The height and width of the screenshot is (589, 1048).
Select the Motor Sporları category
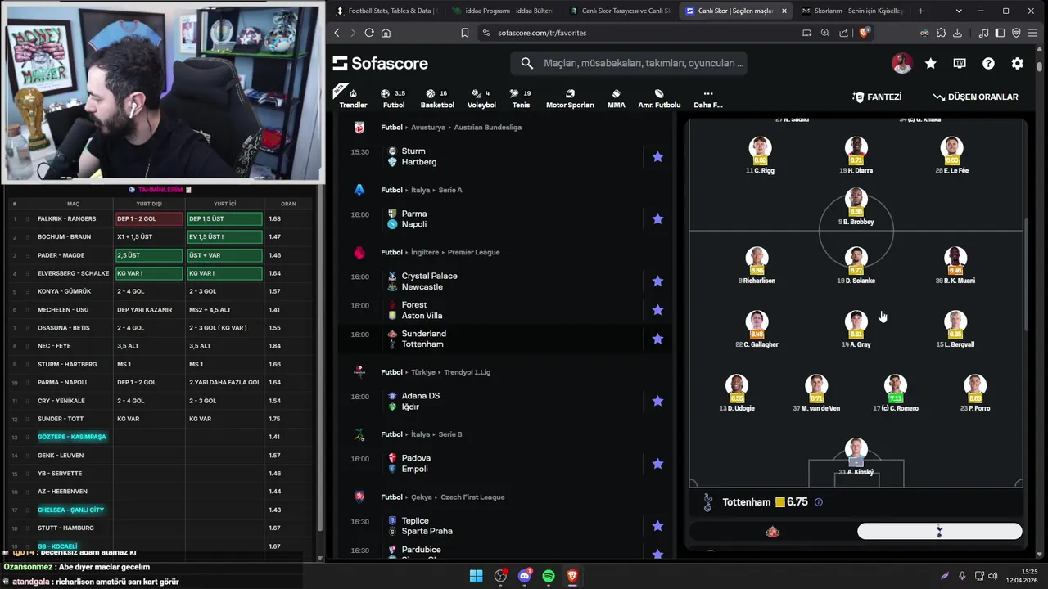(x=570, y=98)
